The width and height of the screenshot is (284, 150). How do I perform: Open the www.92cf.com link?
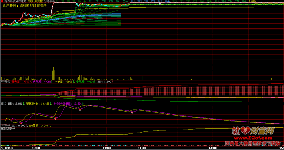point(252,138)
